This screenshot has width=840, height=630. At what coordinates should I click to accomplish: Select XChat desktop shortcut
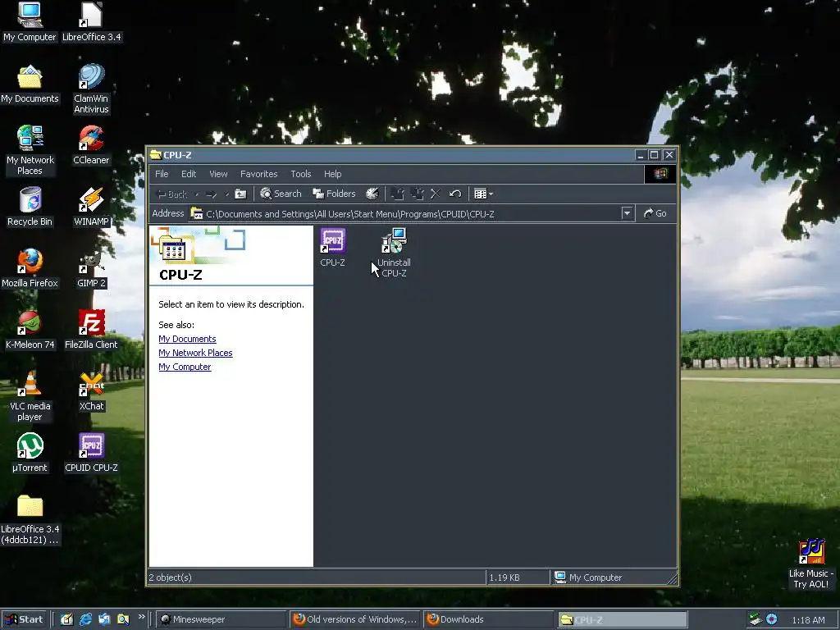(x=92, y=391)
